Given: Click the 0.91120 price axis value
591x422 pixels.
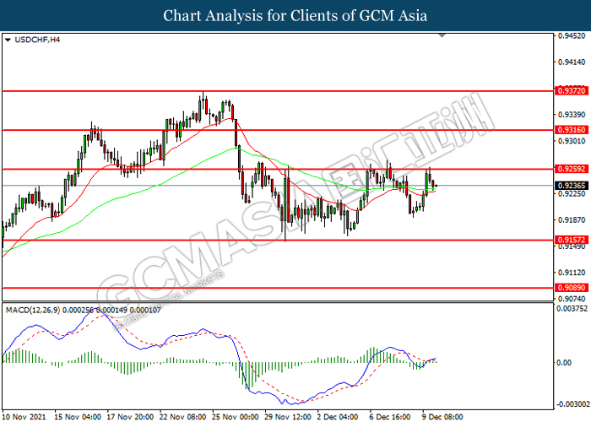Looking at the screenshot, I should coord(572,273).
